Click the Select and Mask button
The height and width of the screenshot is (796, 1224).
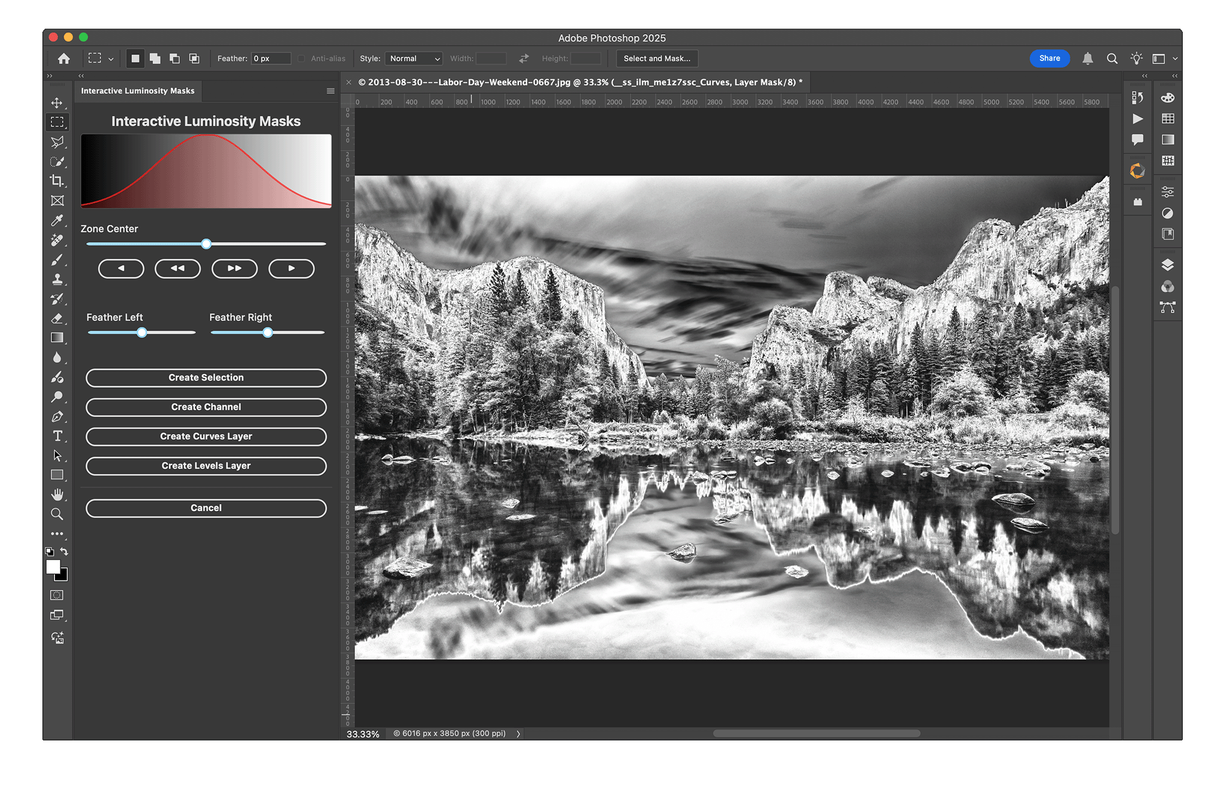click(x=656, y=59)
